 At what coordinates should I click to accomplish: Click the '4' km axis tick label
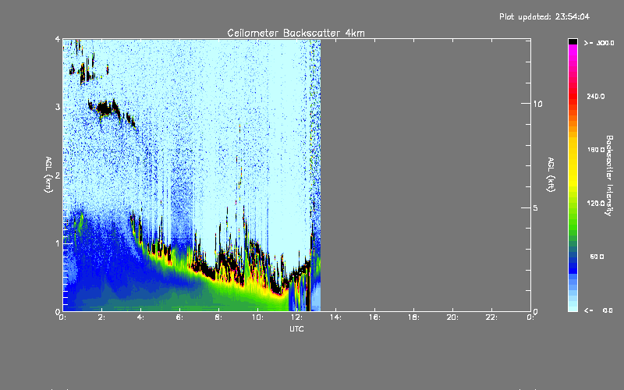[58, 39]
